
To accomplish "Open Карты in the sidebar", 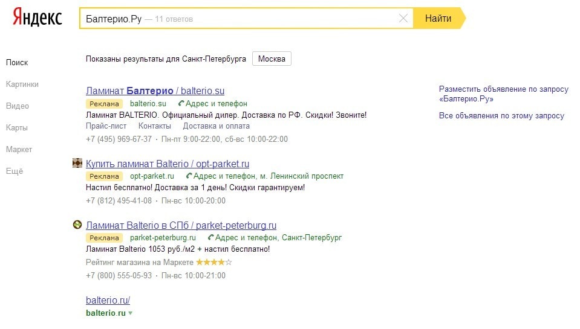I will (x=17, y=128).
